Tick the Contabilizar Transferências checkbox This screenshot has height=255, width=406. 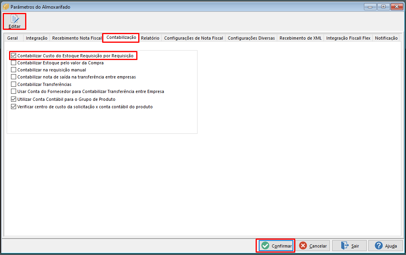pyautogui.click(x=13, y=84)
